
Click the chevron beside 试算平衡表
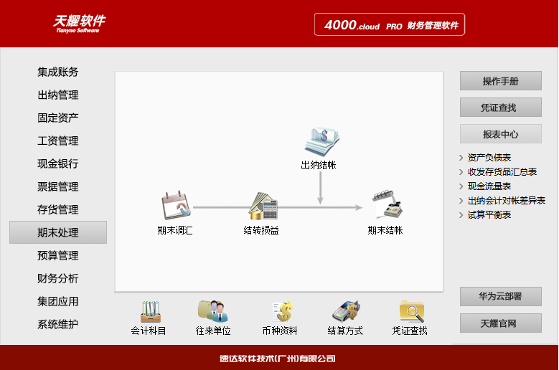[461, 215]
